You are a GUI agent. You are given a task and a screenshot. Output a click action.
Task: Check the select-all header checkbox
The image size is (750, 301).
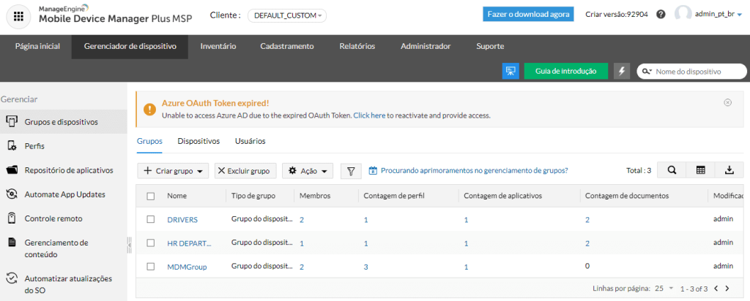pos(151,196)
